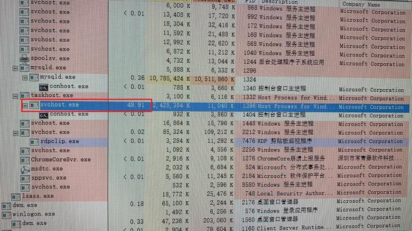The height and width of the screenshot is (231, 412).
Task: Click console icon of conhost.exe PID 1340
Action: 44,87
